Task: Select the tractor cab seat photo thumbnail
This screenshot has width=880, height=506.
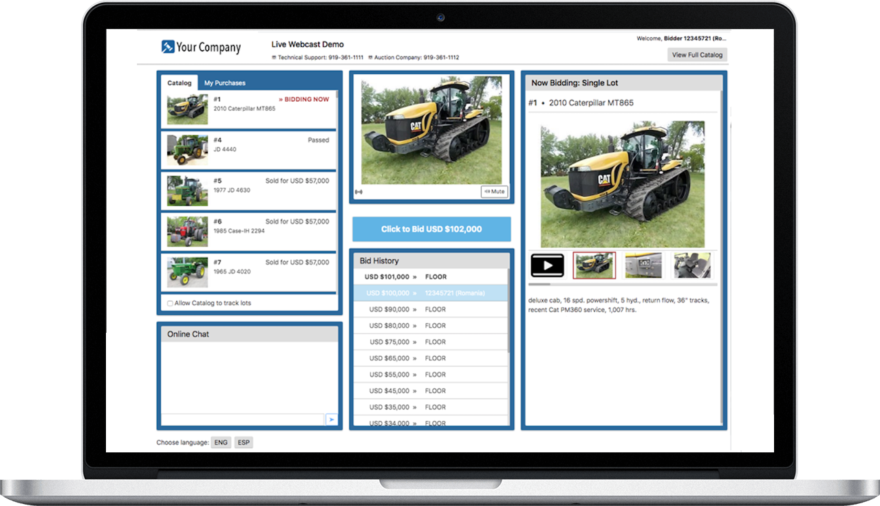Action: point(692,265)
